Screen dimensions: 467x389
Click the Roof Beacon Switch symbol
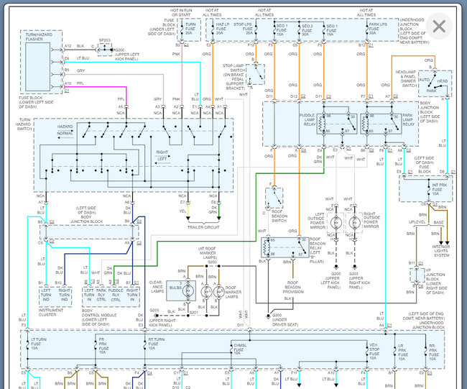[x=274, y=201]
